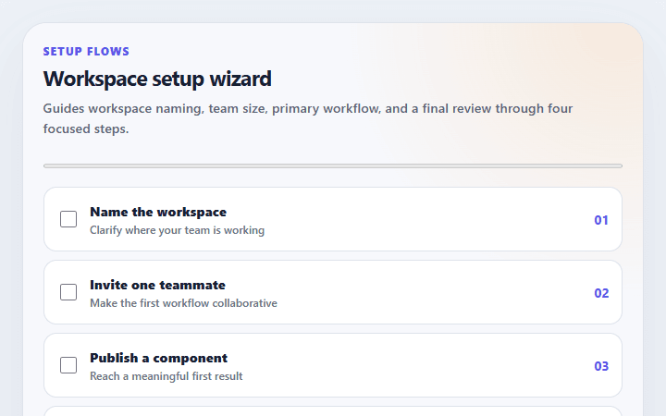666x416 pixels.
Task: Click the 'Invite one teammate' title
Action: click(157, 285)
